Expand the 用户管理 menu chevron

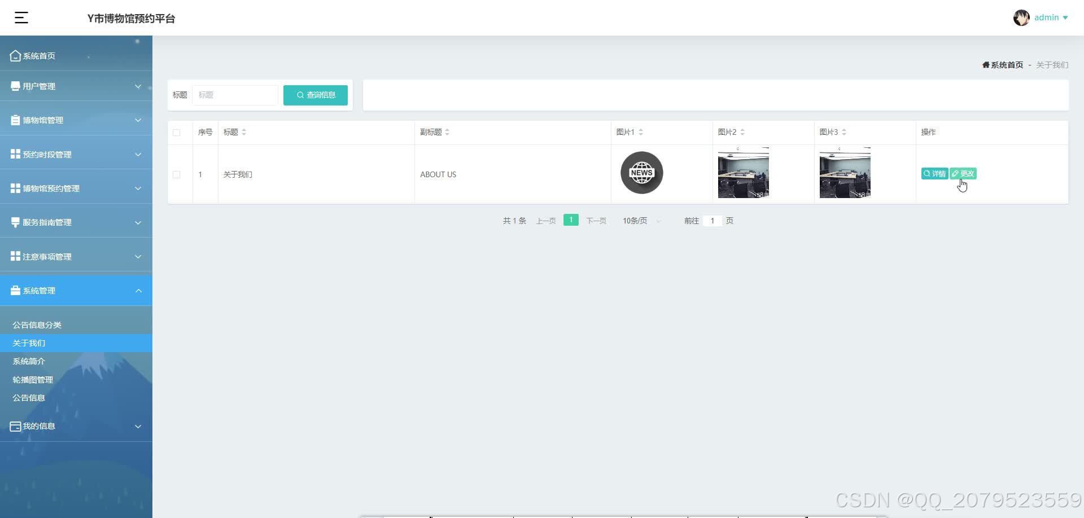click(138, 86)
